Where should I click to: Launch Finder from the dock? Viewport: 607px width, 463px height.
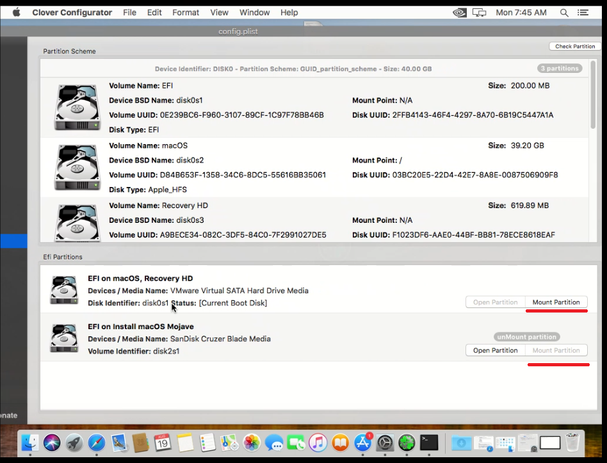pos(30,443)
